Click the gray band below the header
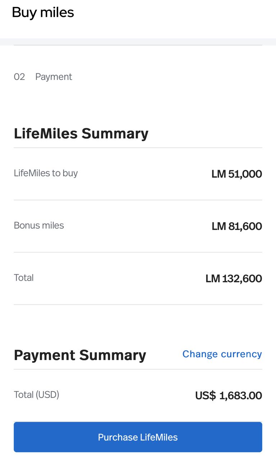Viewport: 276px width, 461px height. (x=138, y=41)
